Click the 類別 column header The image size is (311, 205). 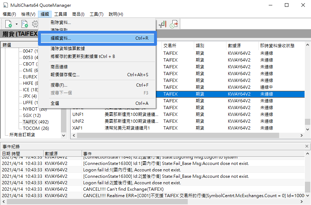[210, 46]
